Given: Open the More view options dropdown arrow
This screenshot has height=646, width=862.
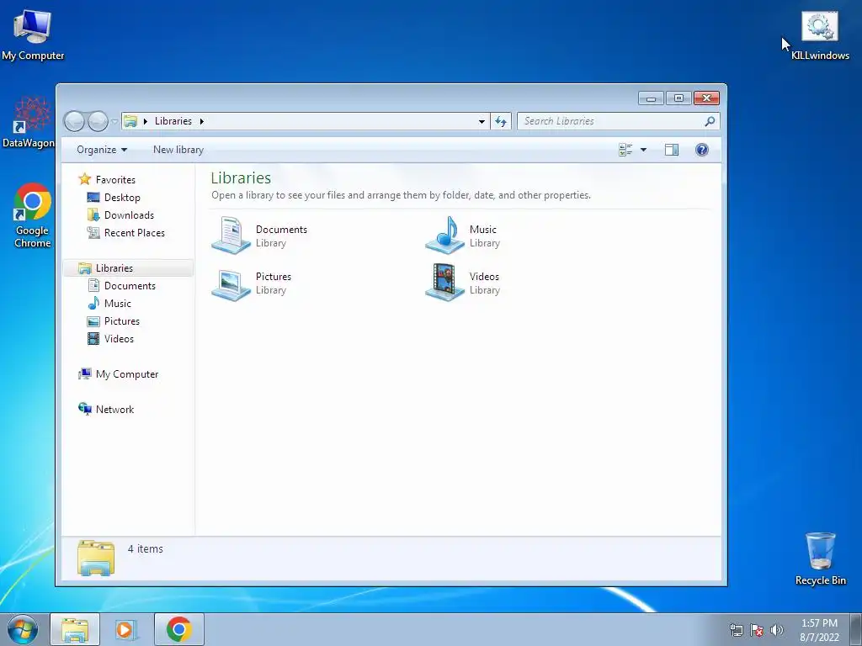Looking at the screenshot, I should [x=643, y=150].
